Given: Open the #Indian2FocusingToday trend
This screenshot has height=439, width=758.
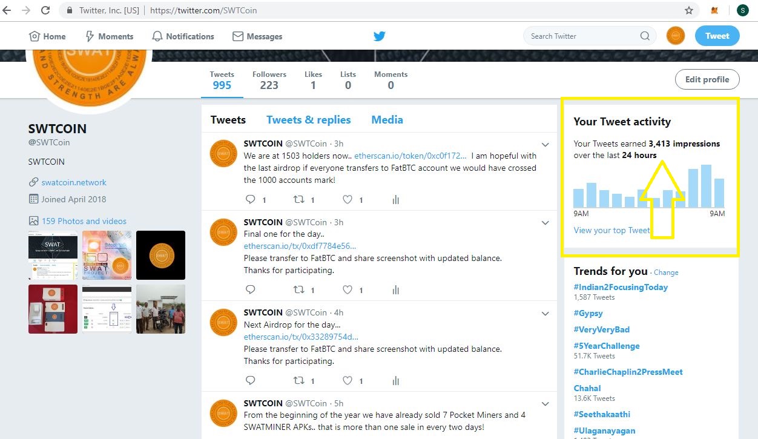Looking at the screenshot, I should tap(621, 287).
